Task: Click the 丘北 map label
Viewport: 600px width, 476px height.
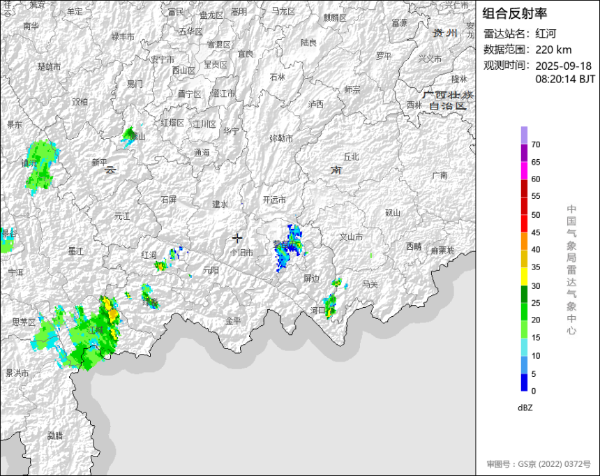Action: pos(351,157)
